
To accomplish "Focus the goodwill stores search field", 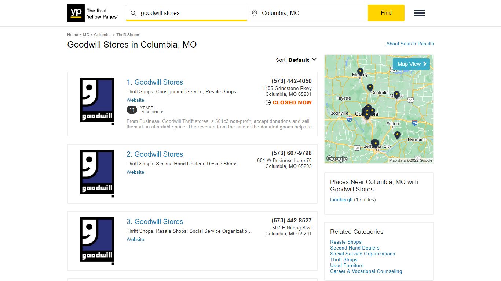I will [186, 13].
